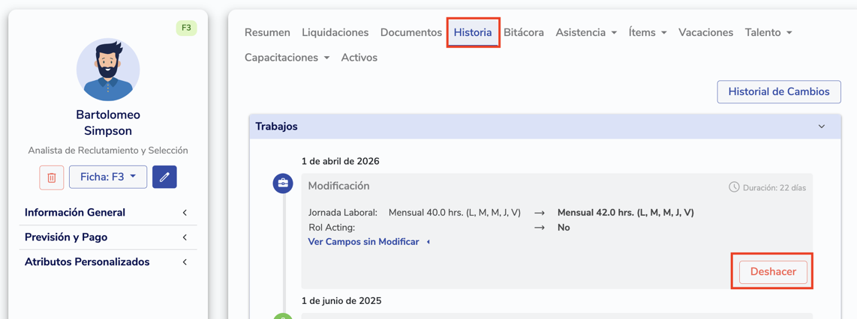Open the Ítems dropdown menu

click(647, 32)
